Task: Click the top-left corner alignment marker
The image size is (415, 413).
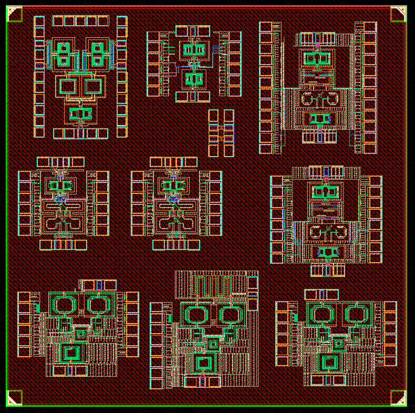Action: click(14, 14)
